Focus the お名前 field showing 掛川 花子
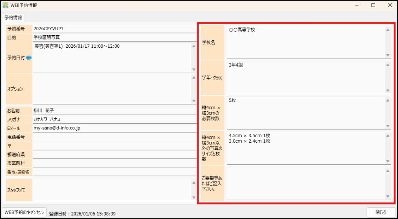Image resolution: width=398 pixels, height=219 pixels. (115, 111)
